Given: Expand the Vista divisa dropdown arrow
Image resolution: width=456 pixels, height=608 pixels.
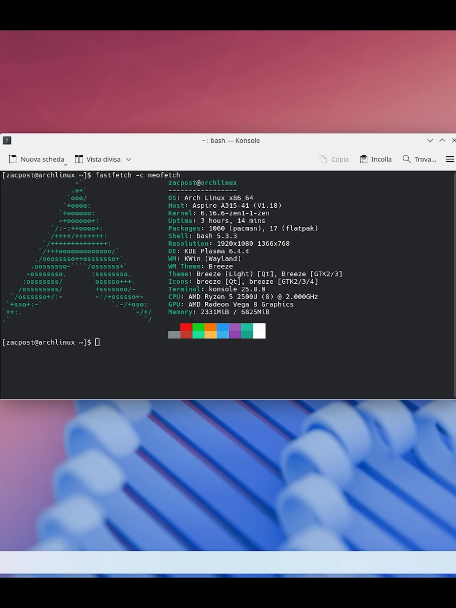Looking at the screenshot, I should coord(128,160).
